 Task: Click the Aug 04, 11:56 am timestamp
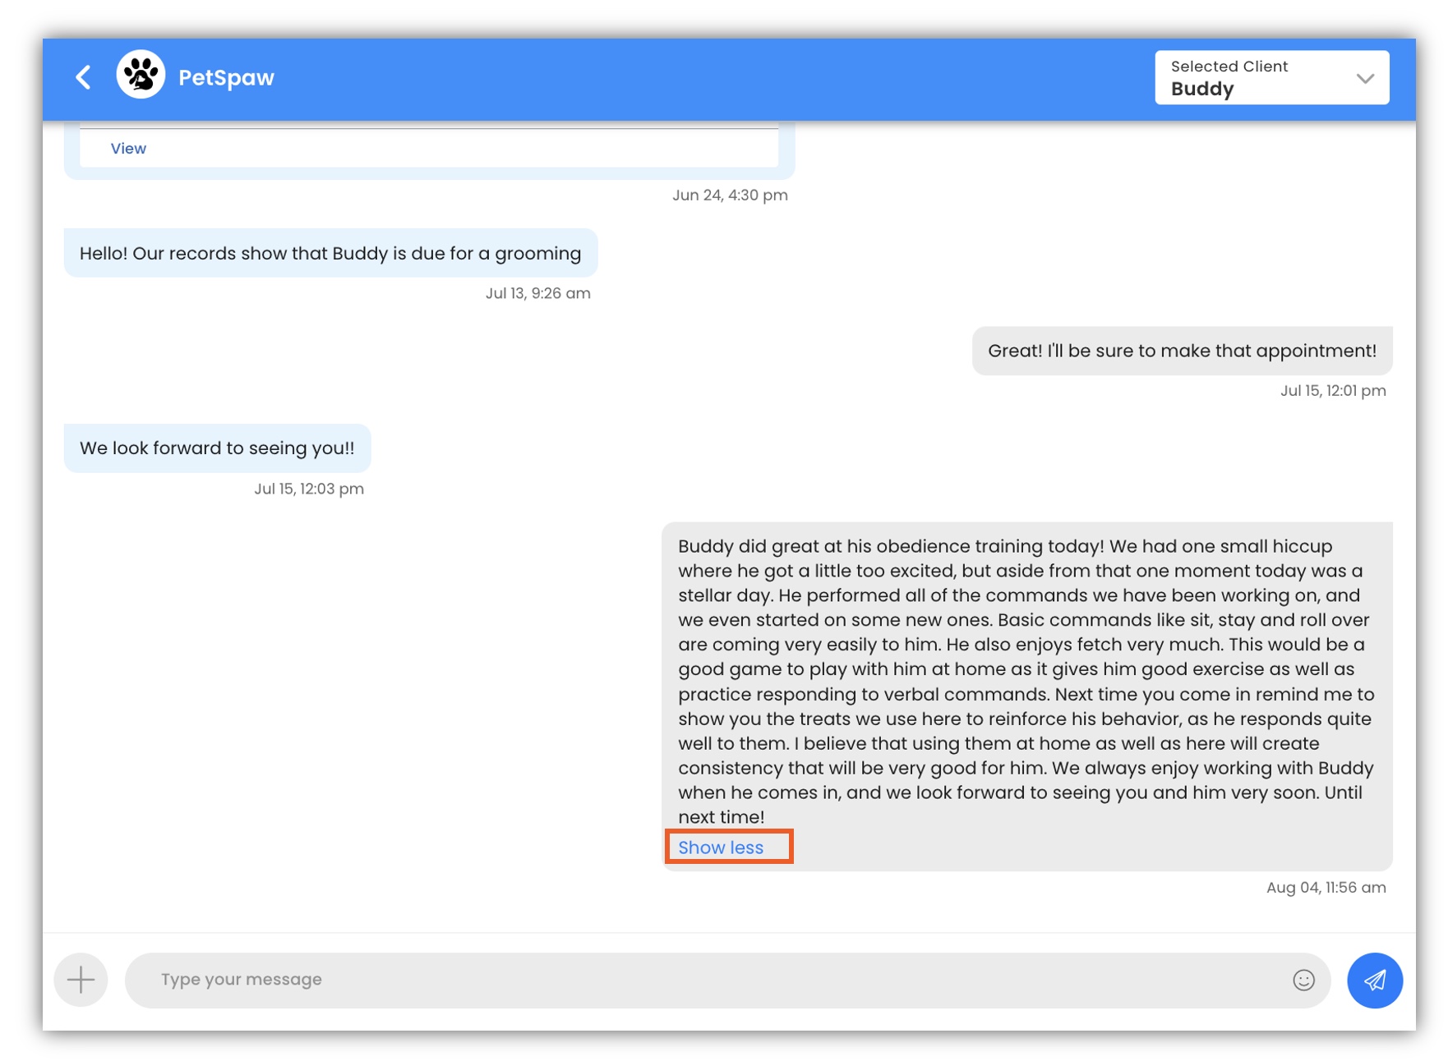tap(1326, 888)
